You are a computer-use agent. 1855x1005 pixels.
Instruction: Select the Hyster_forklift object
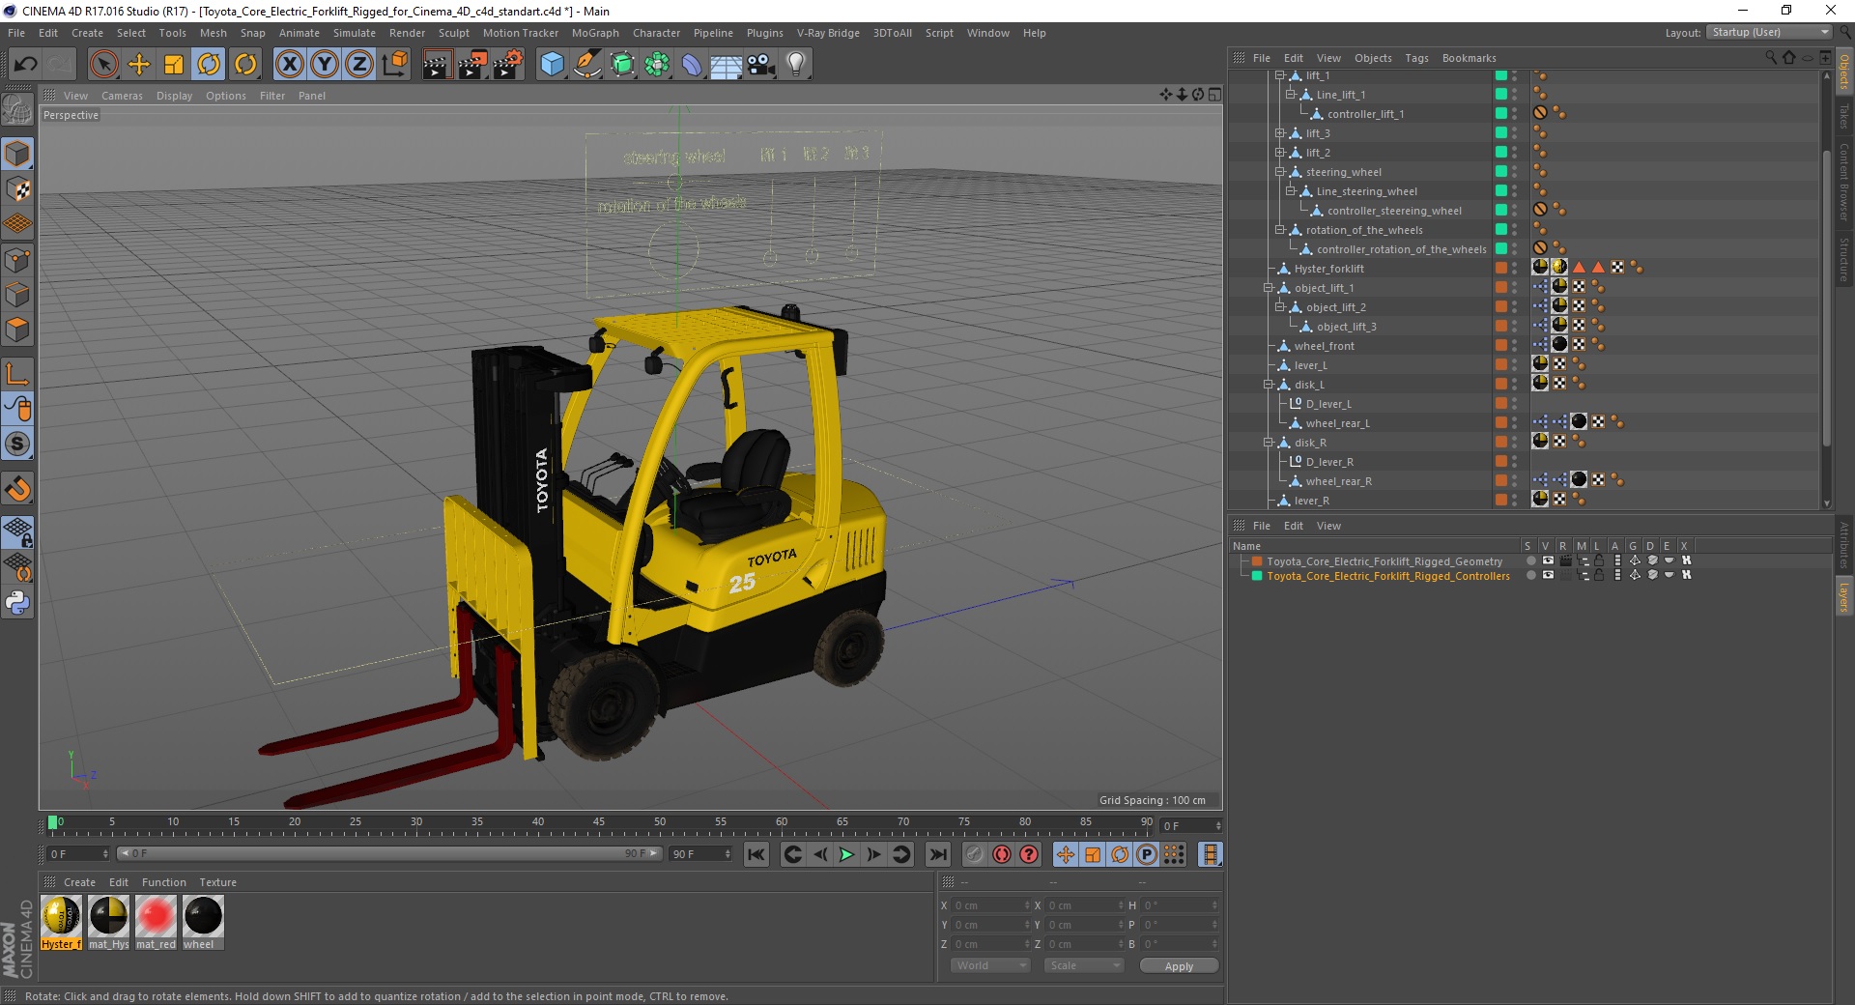point(1329,269)
